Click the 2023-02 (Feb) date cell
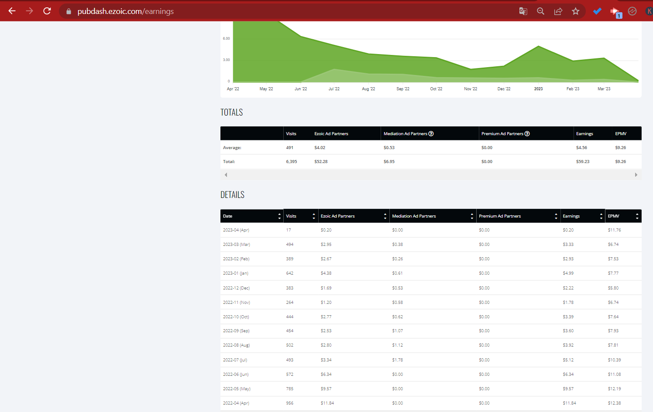 (x=236, y=259)
